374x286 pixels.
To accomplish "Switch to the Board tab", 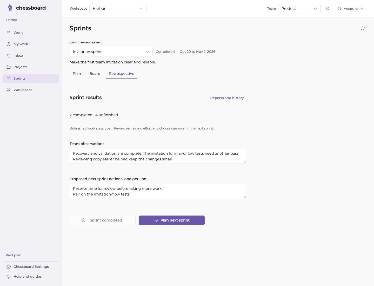I will coord(95,74).
